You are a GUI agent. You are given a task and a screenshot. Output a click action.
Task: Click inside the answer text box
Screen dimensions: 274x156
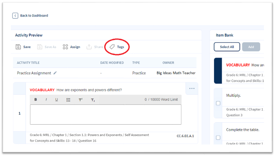click(x=106, y=114)
